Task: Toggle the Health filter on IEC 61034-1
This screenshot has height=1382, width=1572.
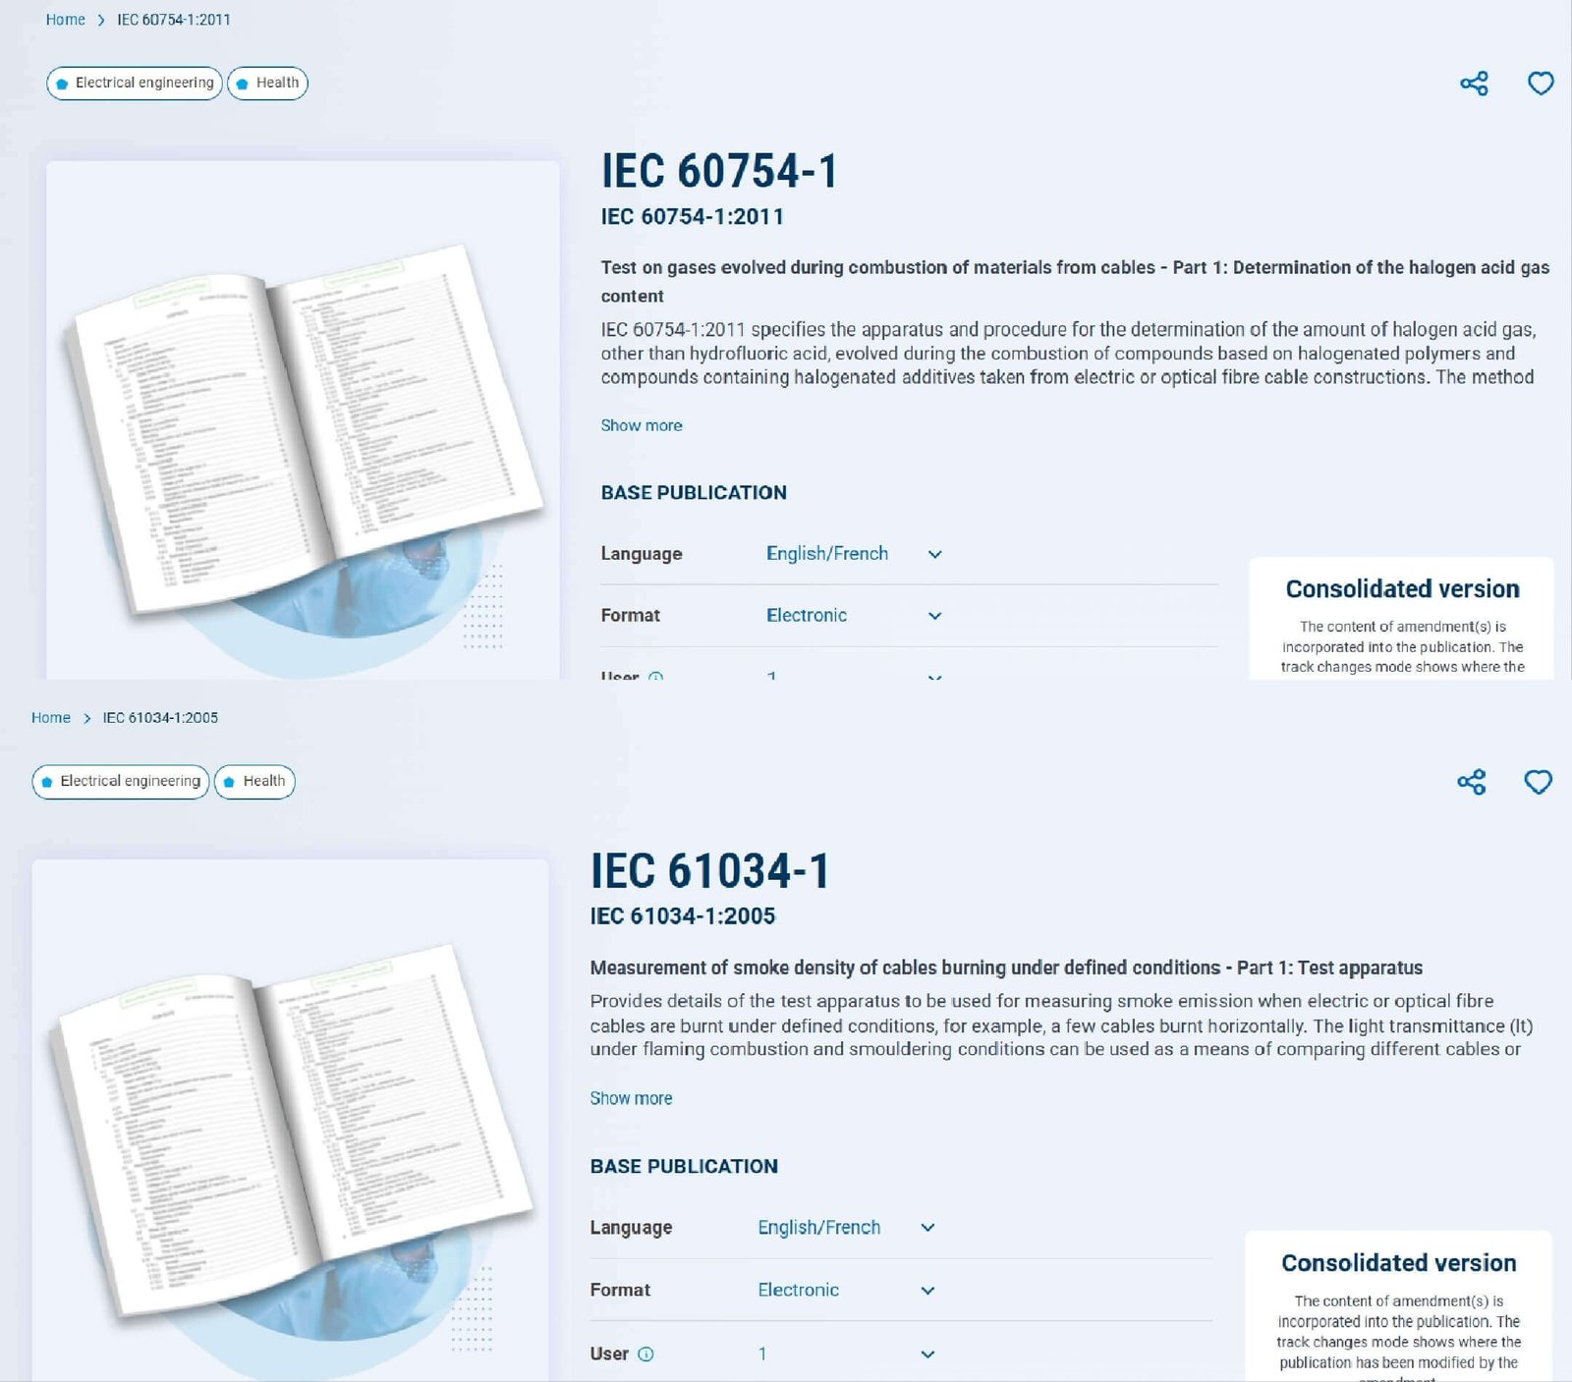Action: (253, 782)
